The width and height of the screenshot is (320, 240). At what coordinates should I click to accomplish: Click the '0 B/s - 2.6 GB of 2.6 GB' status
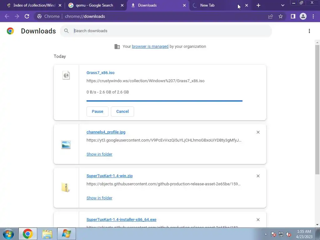click(x=107, y=92)
